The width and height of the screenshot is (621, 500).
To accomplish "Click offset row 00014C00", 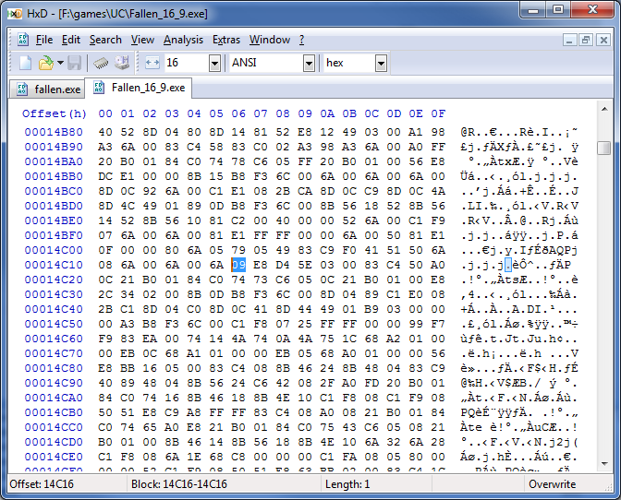I will point(54,250).
